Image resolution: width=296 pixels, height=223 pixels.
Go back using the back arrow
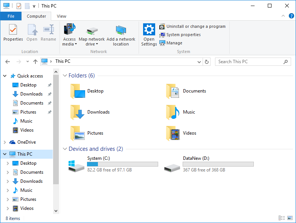(x=8, y=62)
